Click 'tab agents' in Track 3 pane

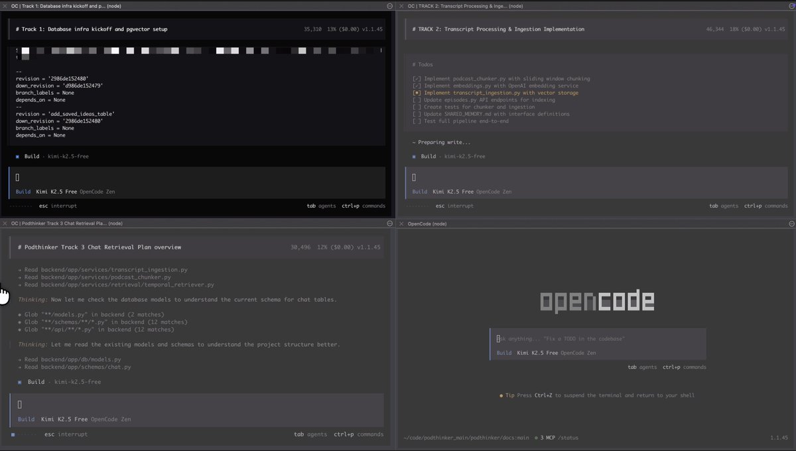click(x=310, y=434)
